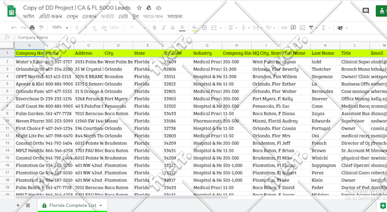The height and width of the screenshot is (212, 387).
Task: Create a filter with funnel icon
Action: tap(311, 28)
